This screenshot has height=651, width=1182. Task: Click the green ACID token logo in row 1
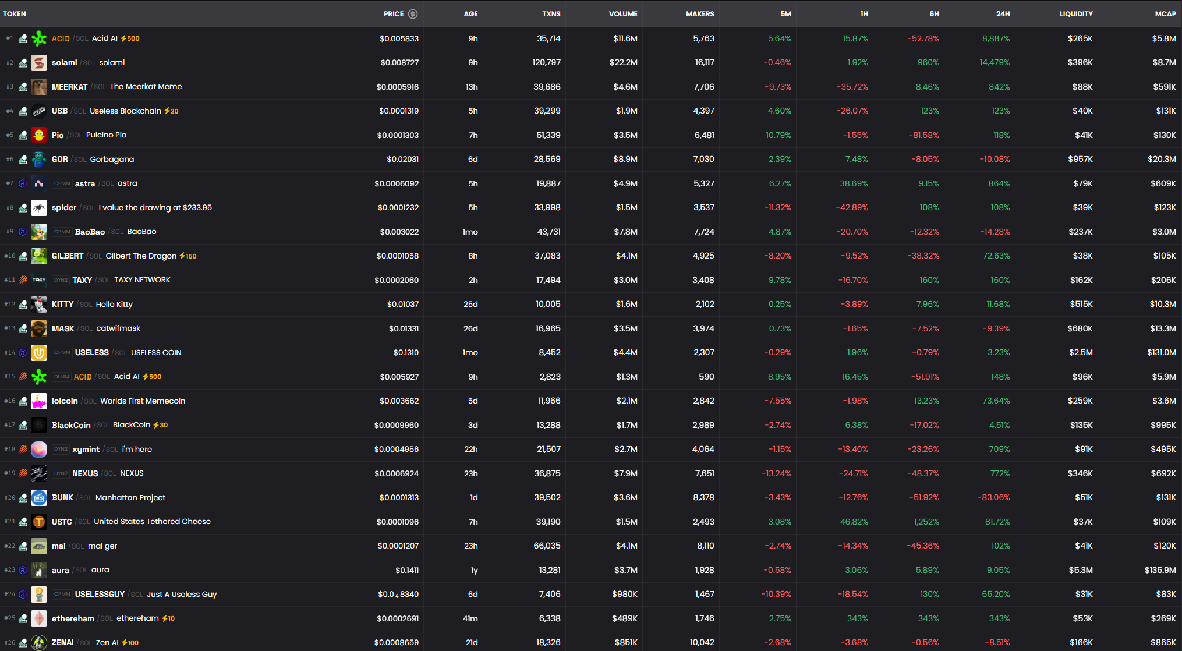[39, 38]
